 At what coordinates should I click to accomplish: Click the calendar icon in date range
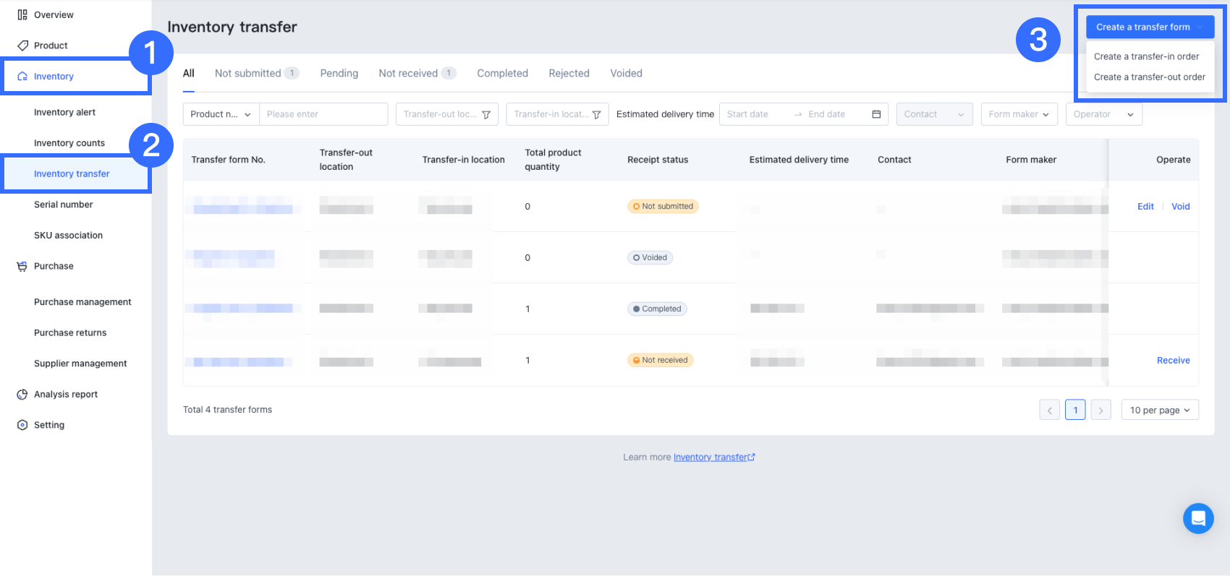click(x=876, y=114)
